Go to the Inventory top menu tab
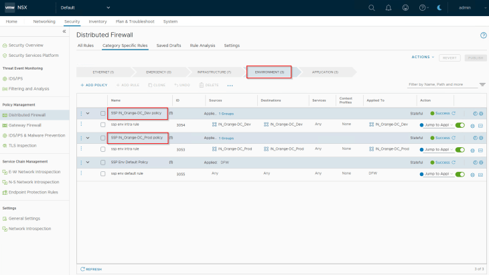Screen dimensions: 489x275 coord(97,21)
